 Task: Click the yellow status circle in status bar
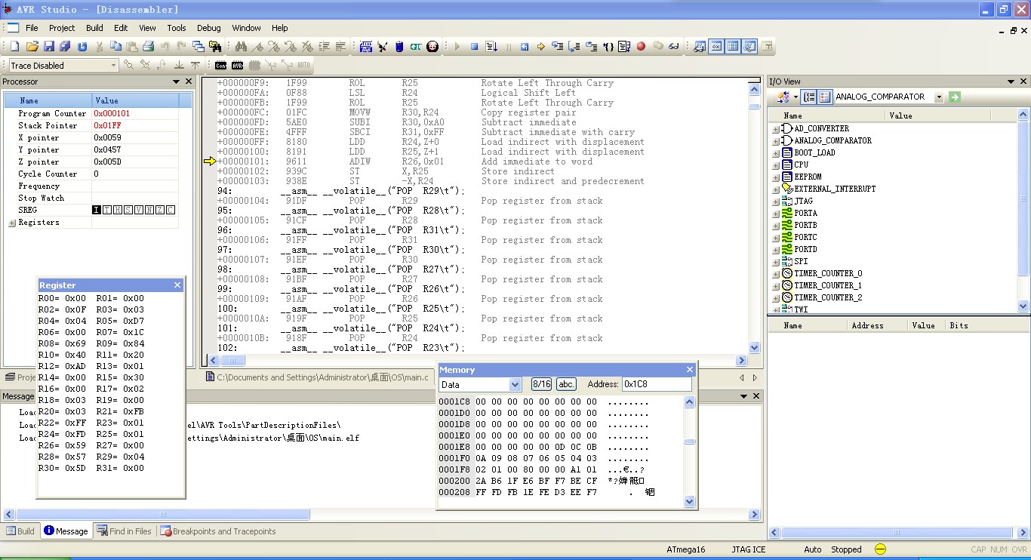(x=880, y=549)
